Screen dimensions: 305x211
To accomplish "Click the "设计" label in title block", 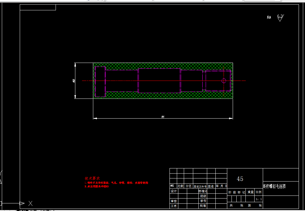I will 174,191.
